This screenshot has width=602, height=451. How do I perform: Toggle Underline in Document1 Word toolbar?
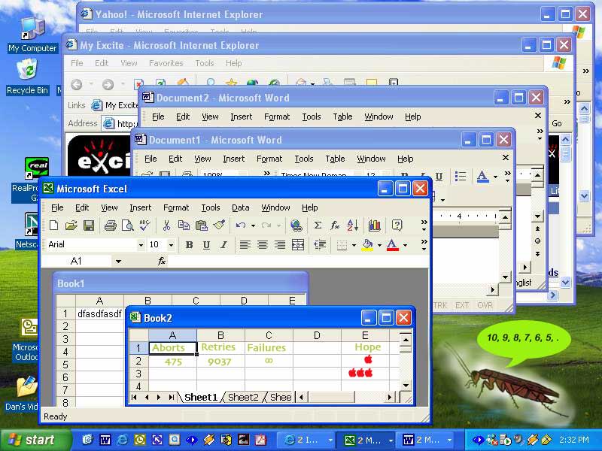439,177
